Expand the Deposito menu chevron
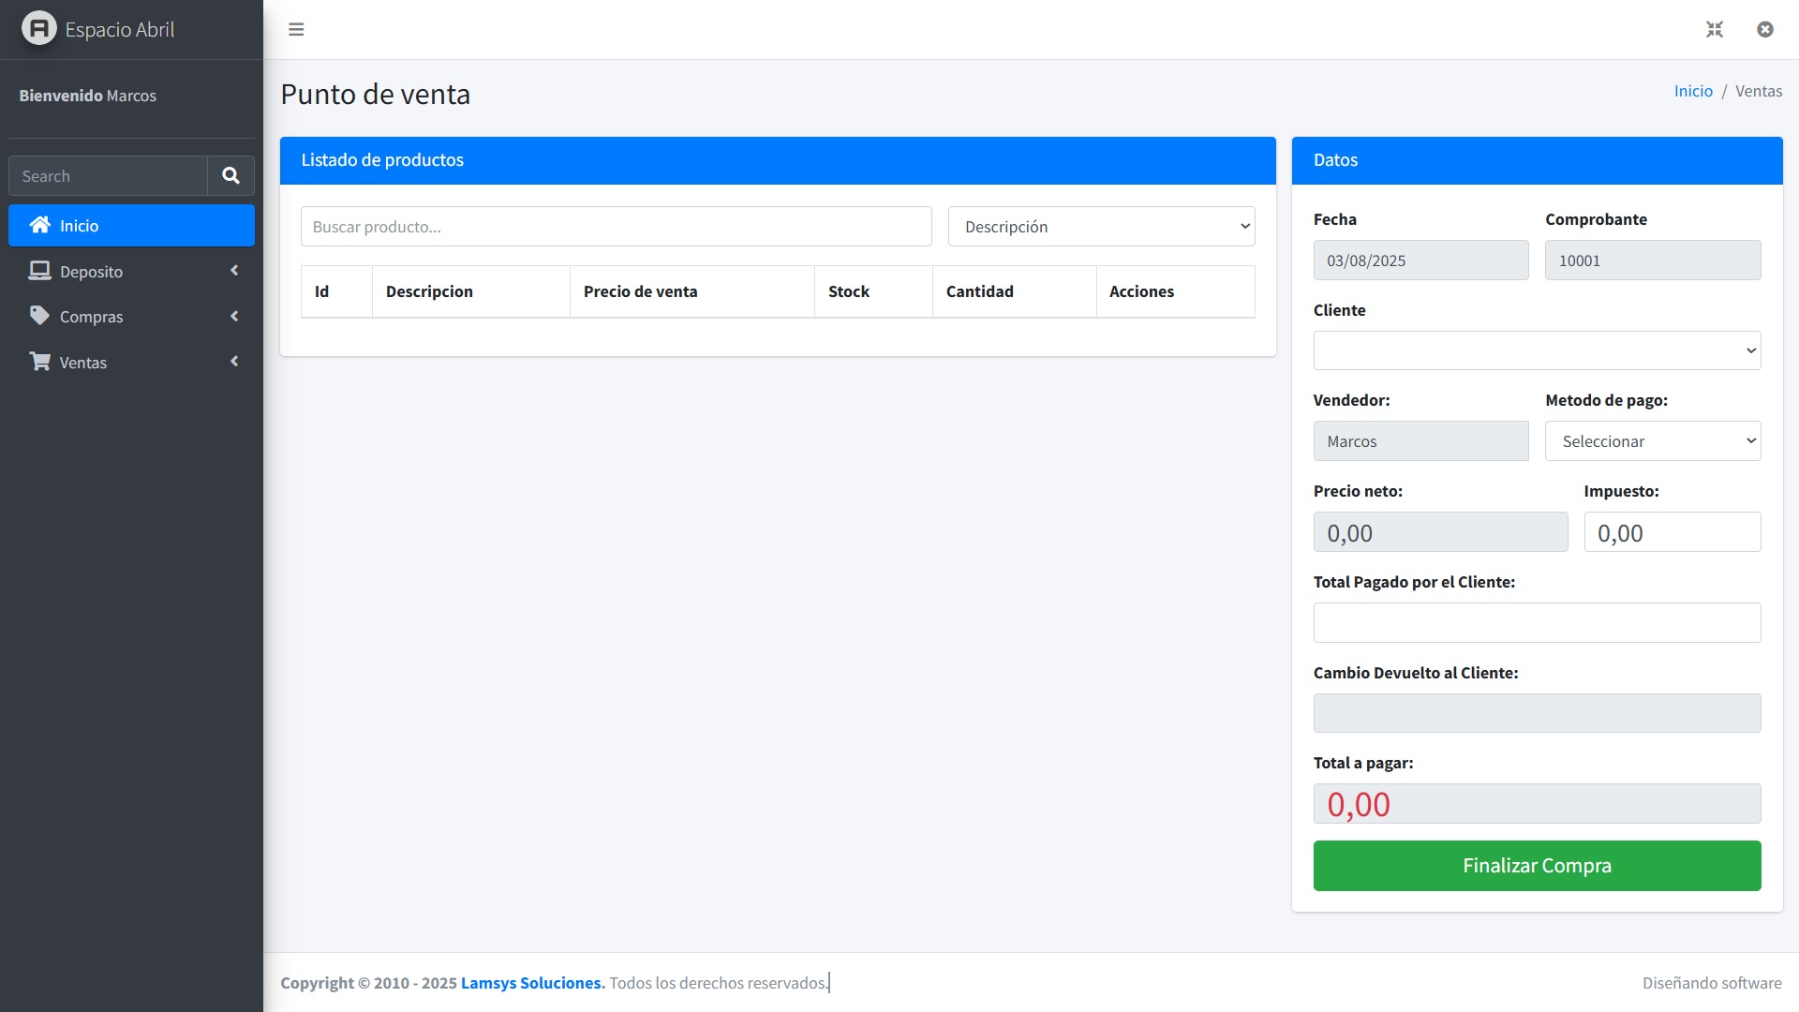The height and width of the screenshot is (1012, 1799). tap(234, 271)
